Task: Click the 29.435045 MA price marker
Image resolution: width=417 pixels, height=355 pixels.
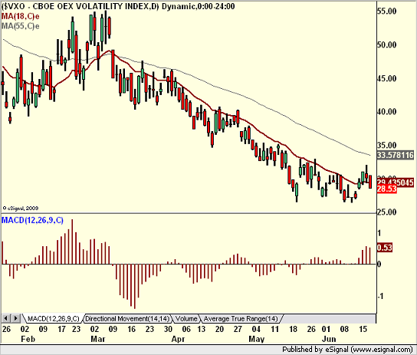Action: [396, 182]
